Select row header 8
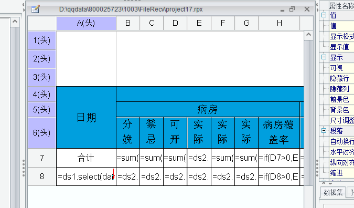Image resolution: width=354 pixels, height=208 pixels. (42, 176)
